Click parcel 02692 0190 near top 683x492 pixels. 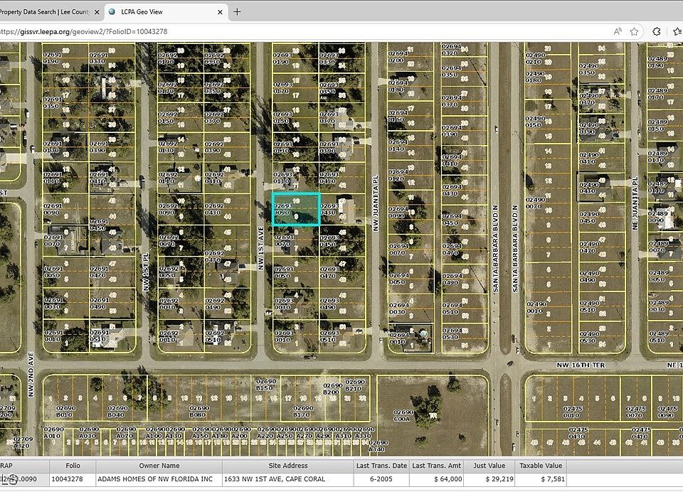(180, 58)
